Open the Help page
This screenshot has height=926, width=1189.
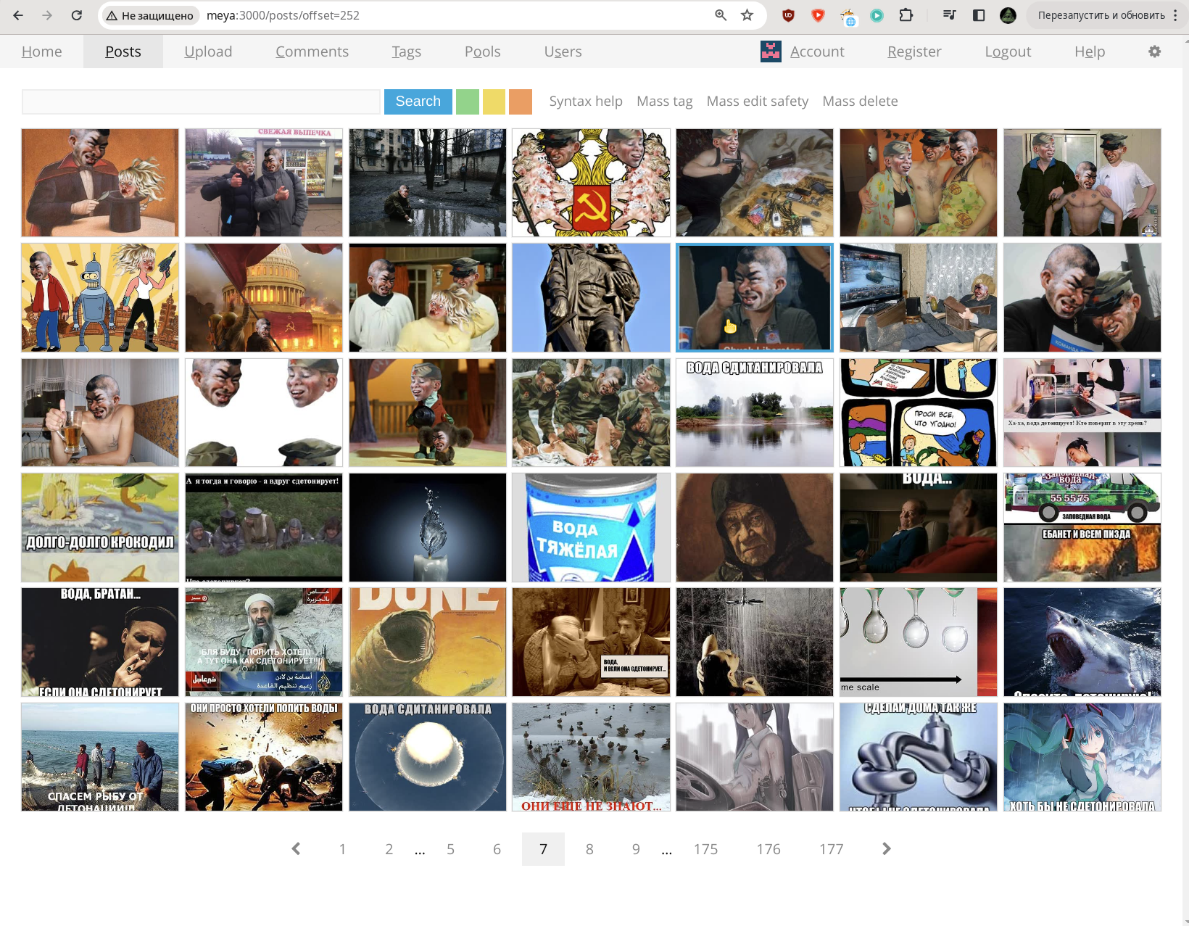tap(1090, 51)
